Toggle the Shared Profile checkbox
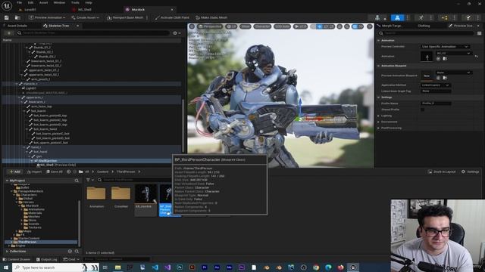Screen dimensions: 485x272 tap(423, 110)
